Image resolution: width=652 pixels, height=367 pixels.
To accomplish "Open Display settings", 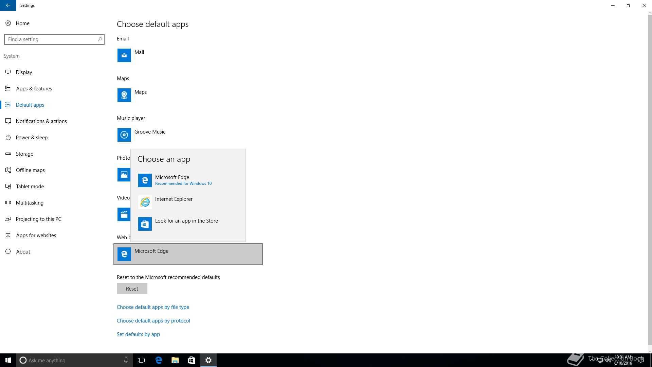I will tap(54, 72).
